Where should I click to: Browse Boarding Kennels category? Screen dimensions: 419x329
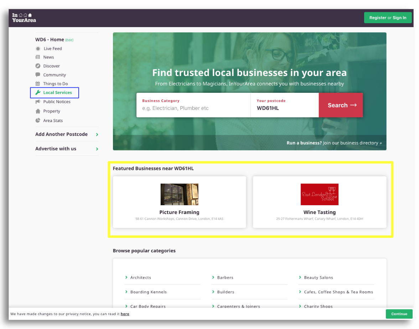(x=149, y=292)
